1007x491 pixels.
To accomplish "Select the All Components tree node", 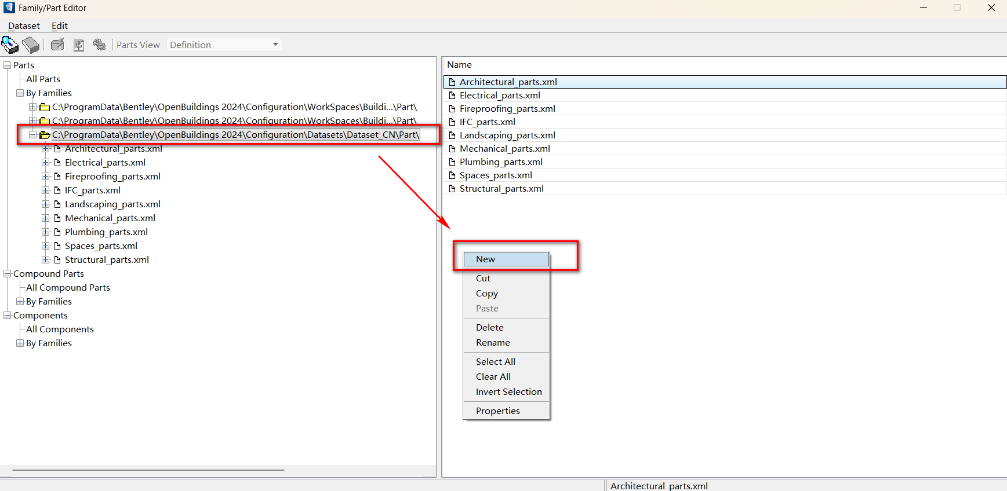I will tap(60, 329).
